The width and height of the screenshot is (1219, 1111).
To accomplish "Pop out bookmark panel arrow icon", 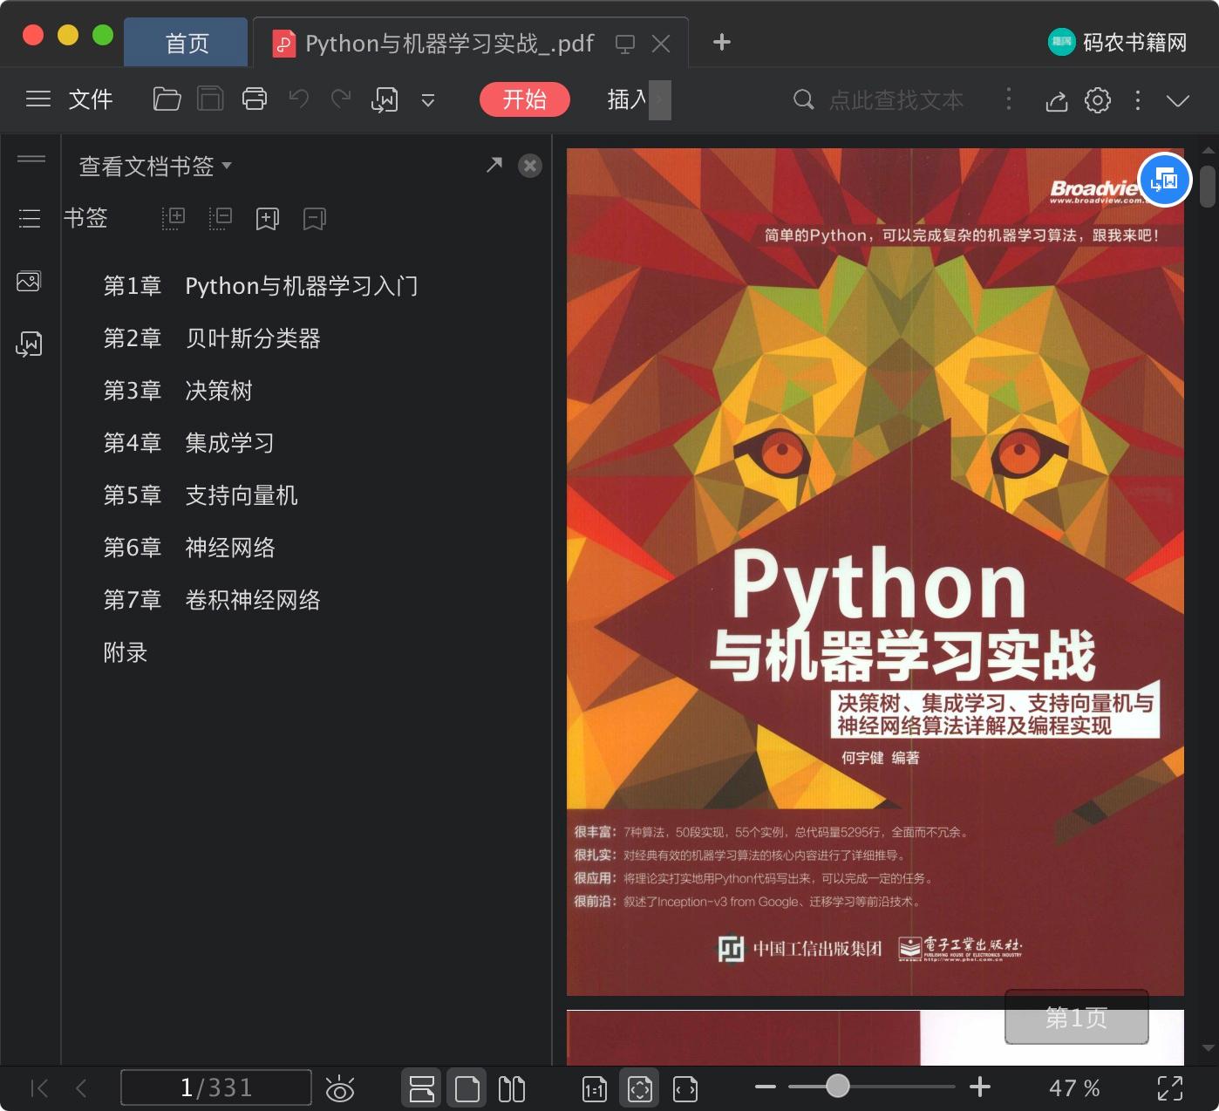I will pyautogui.click(x=494, y=165).
